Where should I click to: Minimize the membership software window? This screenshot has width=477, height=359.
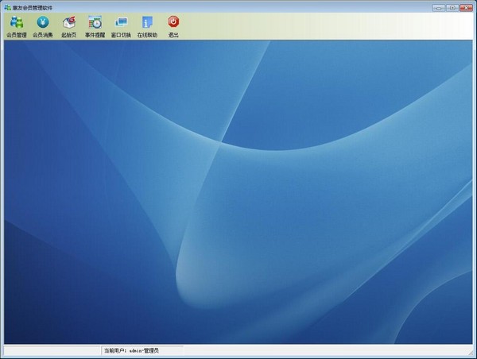[x=438, y=7]
